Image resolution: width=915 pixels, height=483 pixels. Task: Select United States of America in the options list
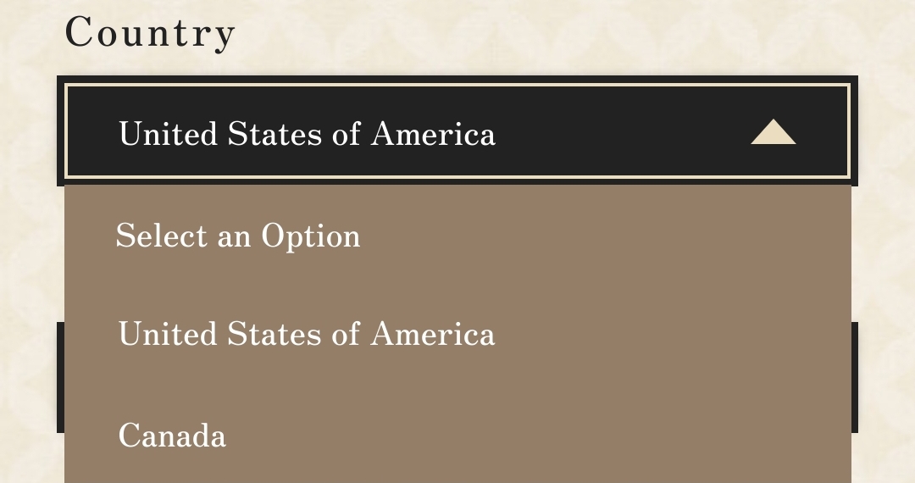307,334
